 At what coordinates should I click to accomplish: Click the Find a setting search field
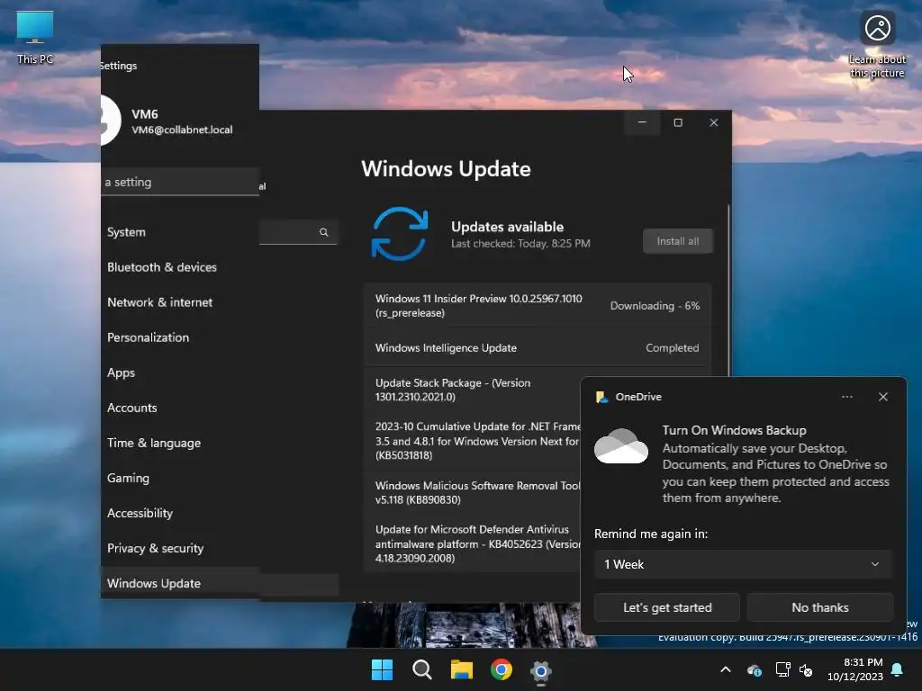coord(180,182)
